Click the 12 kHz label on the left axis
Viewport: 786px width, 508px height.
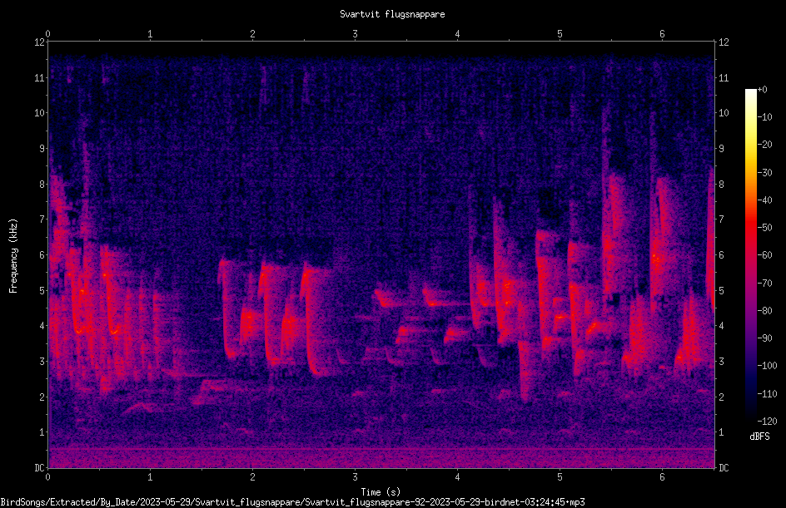(40, 42)
